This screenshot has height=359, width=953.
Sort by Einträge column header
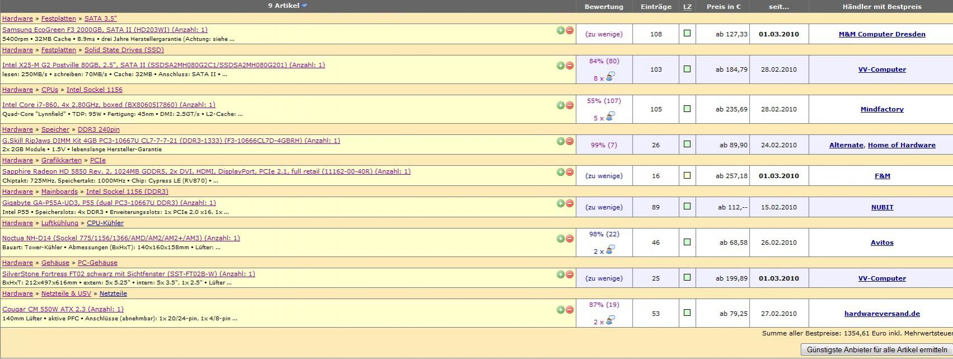coord(656,7)
